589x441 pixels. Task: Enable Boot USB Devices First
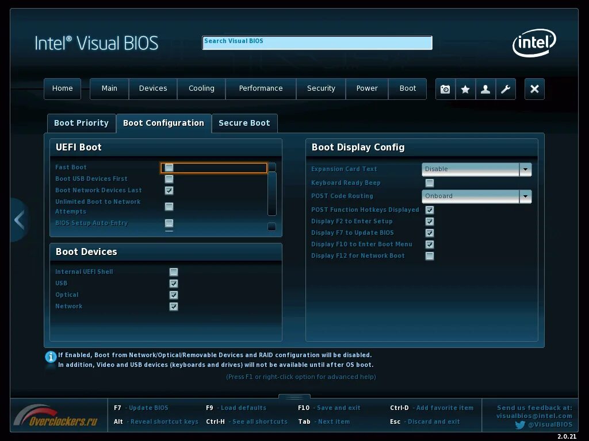pyautogui.click(x=169, y=179)
